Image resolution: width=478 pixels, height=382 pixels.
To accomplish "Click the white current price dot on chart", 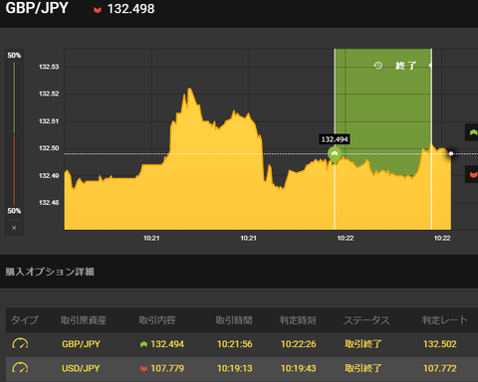I will [x=451, y=153].
